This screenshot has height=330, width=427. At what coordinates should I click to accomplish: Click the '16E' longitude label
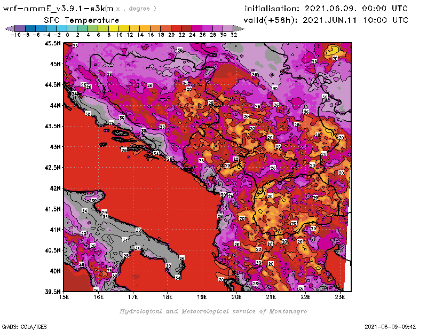pos(99,297)
